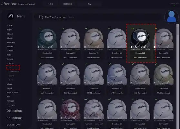
Task: Click Refresh in the top bar
Action: (x=67, y=4)
